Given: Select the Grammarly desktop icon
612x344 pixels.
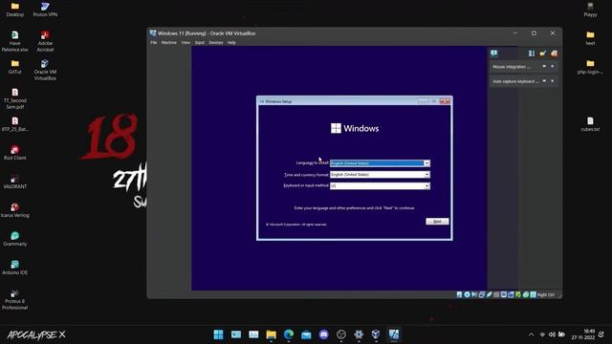Looking at the screenshot, I should tap(15, 239).
